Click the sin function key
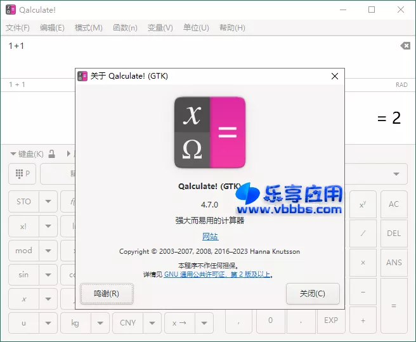 (x=23, y=275)
